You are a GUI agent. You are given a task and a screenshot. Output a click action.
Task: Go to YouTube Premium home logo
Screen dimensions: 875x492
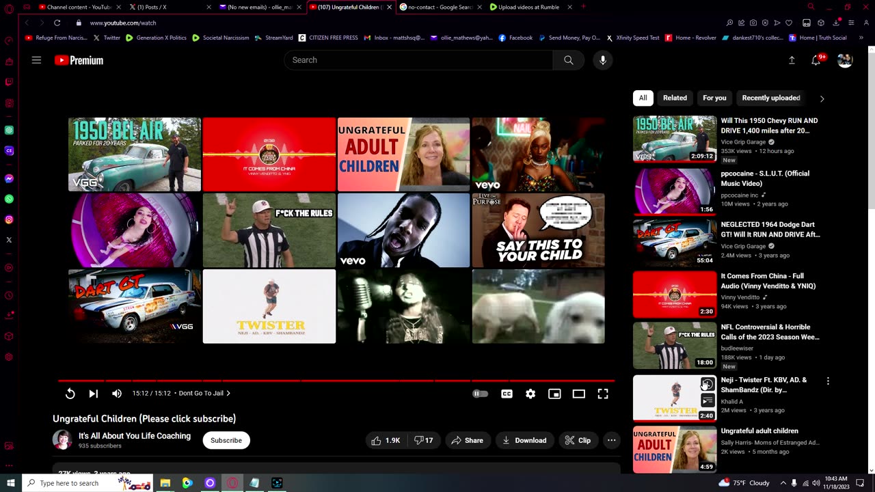click(x=79, y=60)
